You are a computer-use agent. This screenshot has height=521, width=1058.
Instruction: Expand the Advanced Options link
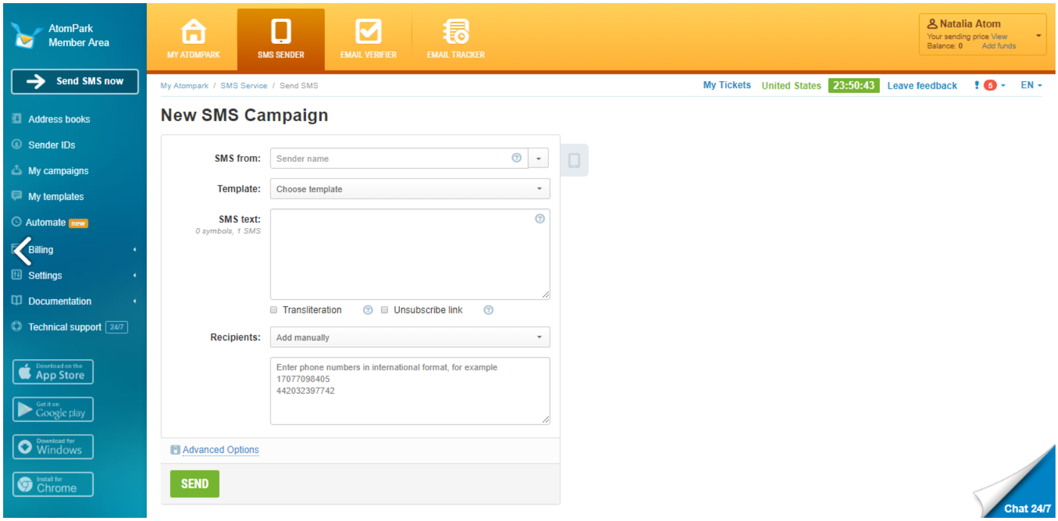click(x=220, y=450)
